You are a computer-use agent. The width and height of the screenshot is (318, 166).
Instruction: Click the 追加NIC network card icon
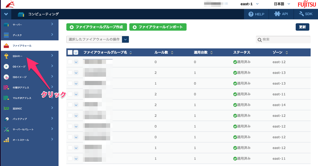pos(6,108)
